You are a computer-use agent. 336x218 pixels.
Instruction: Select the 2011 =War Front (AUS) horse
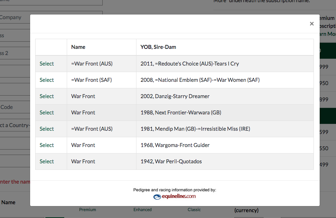coord(46,64)
